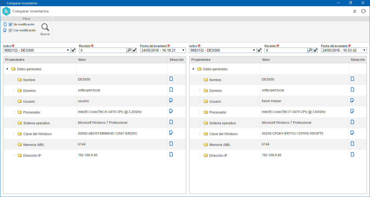
Task: Click magnifier icon next to right Revisión field
Action: (x=310, y=50)
